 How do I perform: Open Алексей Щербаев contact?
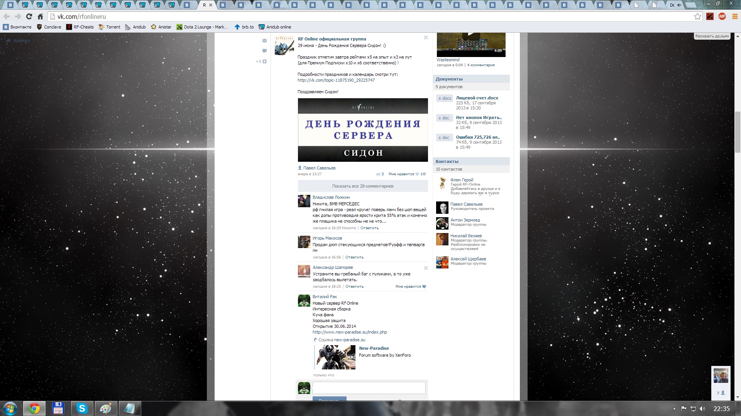(x=468, y=259)
